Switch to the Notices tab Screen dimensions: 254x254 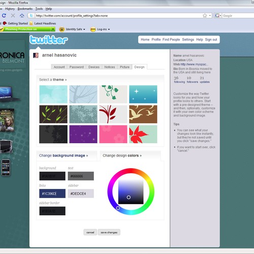[110, 67]
